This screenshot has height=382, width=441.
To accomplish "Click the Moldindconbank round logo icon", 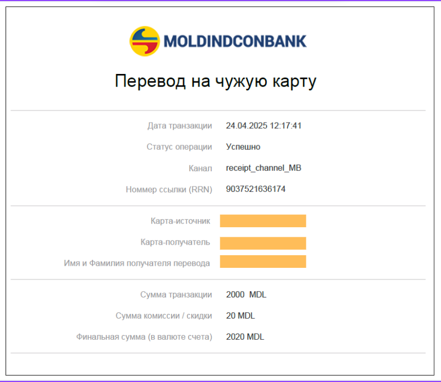I will pyautogui.click(x=145, y=41).
